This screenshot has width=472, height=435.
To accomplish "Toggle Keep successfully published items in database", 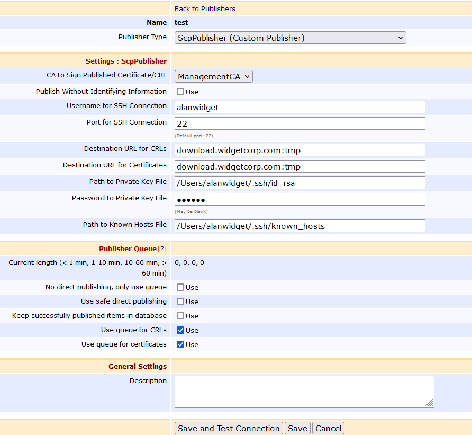I will click(x=180, y=316).
